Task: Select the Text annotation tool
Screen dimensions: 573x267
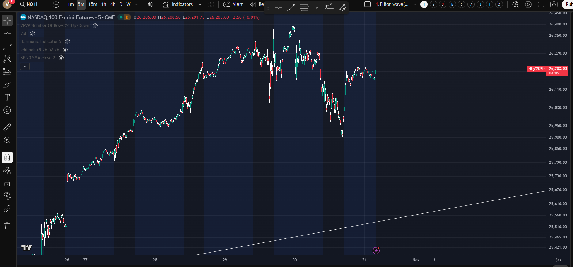Action: pos(7,97)
